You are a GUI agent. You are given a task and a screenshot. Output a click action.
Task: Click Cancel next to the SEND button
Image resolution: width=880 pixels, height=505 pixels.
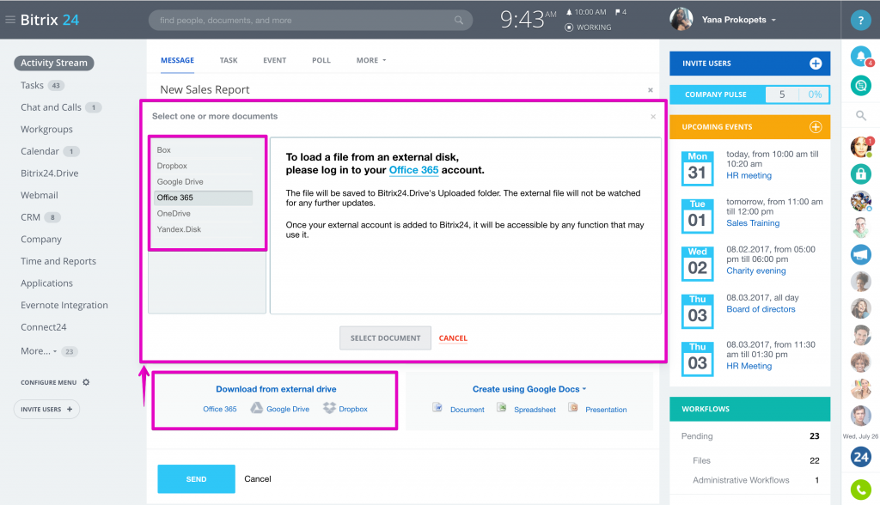pyautogui.click(x=258, y=478)
